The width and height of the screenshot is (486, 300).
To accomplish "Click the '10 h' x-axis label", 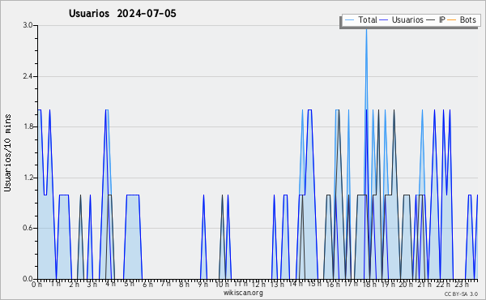I will [x=222, y=284].
